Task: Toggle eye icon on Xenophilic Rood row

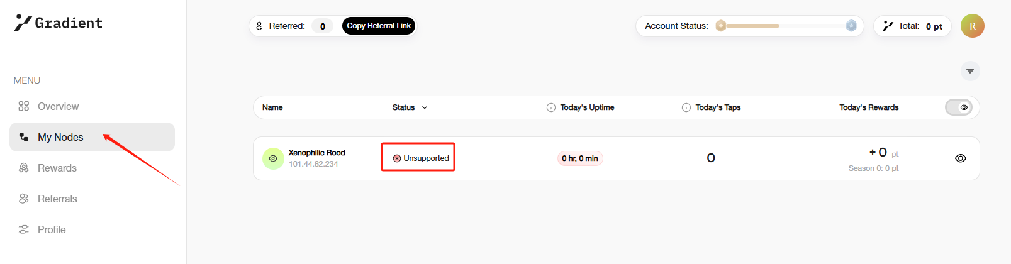Action: (x=961, y=158)
